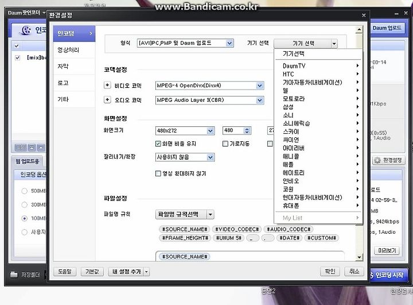Click the 도움말 help button
This screenshot has height=305, width=413.
tap(65, 272)
